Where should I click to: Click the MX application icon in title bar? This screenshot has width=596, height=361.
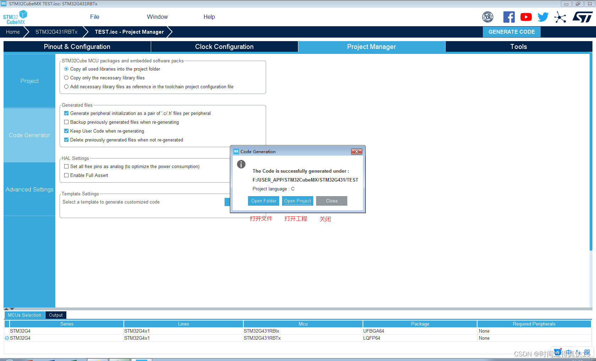click(x=4, y=4)
